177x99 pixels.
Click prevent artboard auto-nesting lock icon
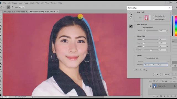pyautogui.click(x=163, y=81)
